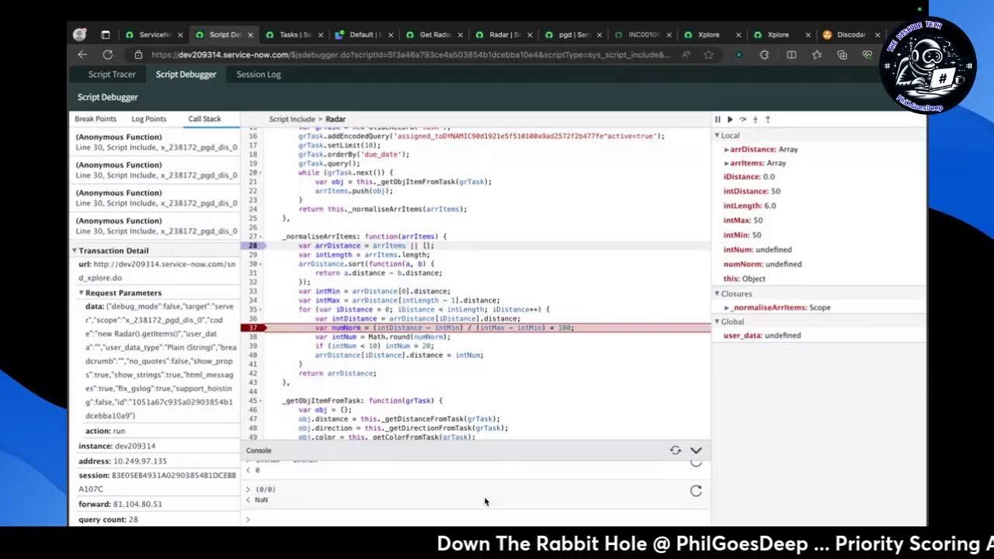The height and width of the screenshot is (559, 994).
Task: Refresh the Console output
Action: coord(675,450)
